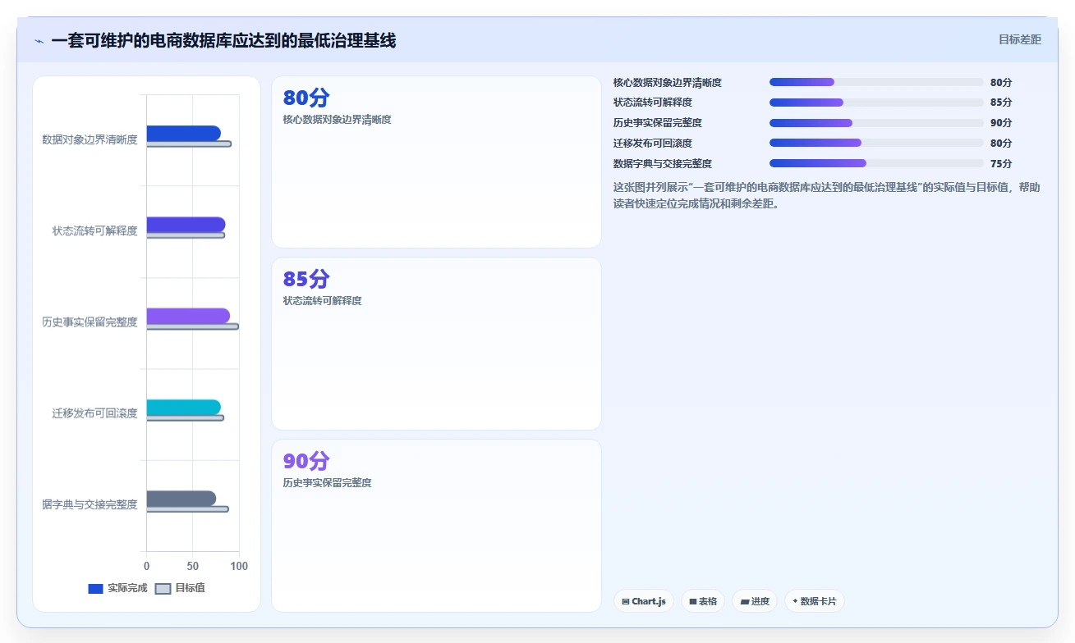
Task: Click the 状态流转可解释度 85分 progress bar
Action: [876, 103]
